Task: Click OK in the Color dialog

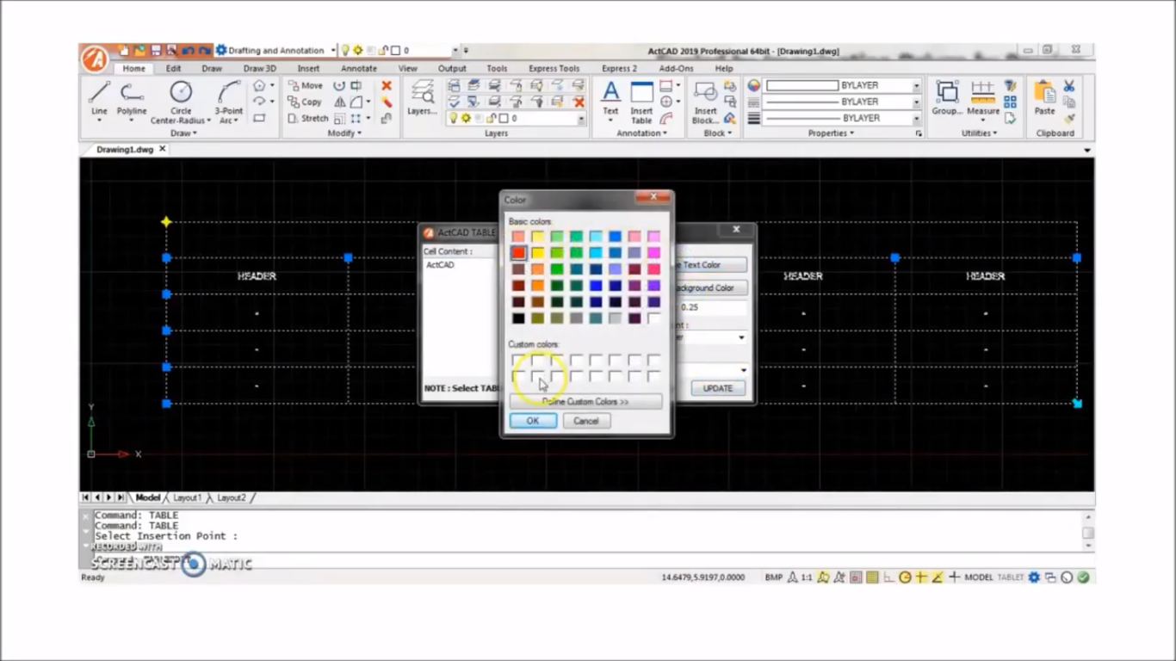Action: pos(533,421)
